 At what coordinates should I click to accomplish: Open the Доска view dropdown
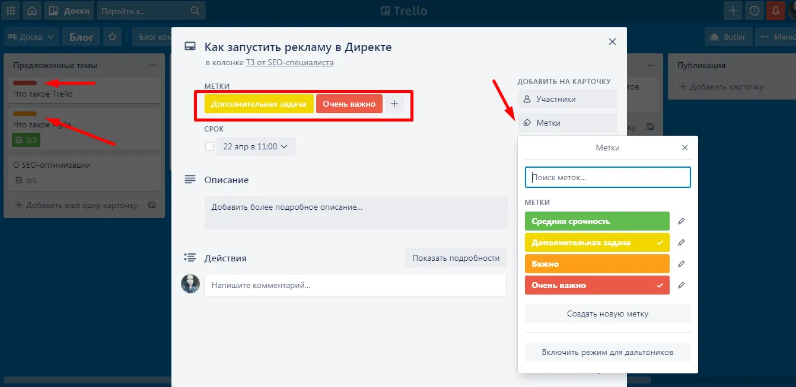click(31, 37)
